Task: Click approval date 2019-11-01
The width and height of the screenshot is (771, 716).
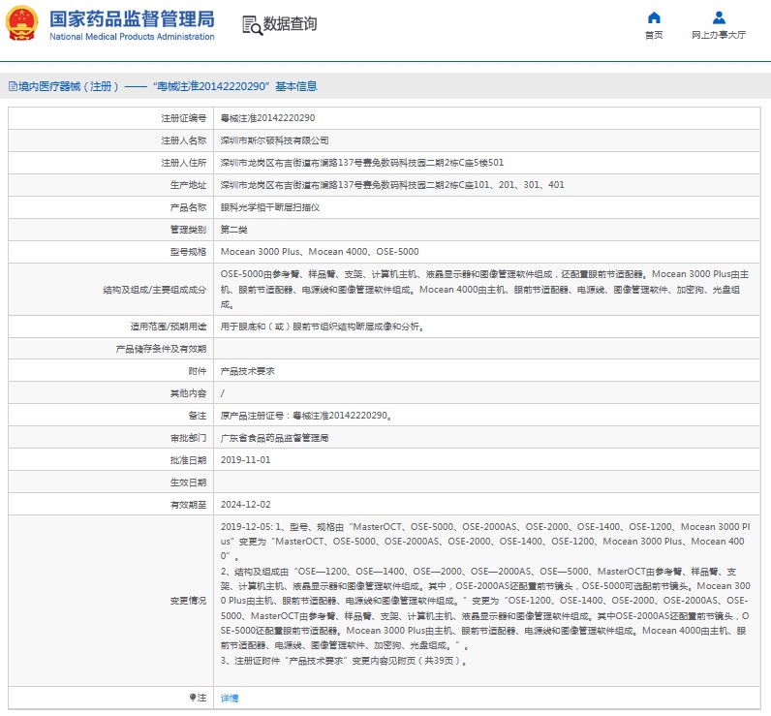Action: pyautogui.click(x=245, y=459)
